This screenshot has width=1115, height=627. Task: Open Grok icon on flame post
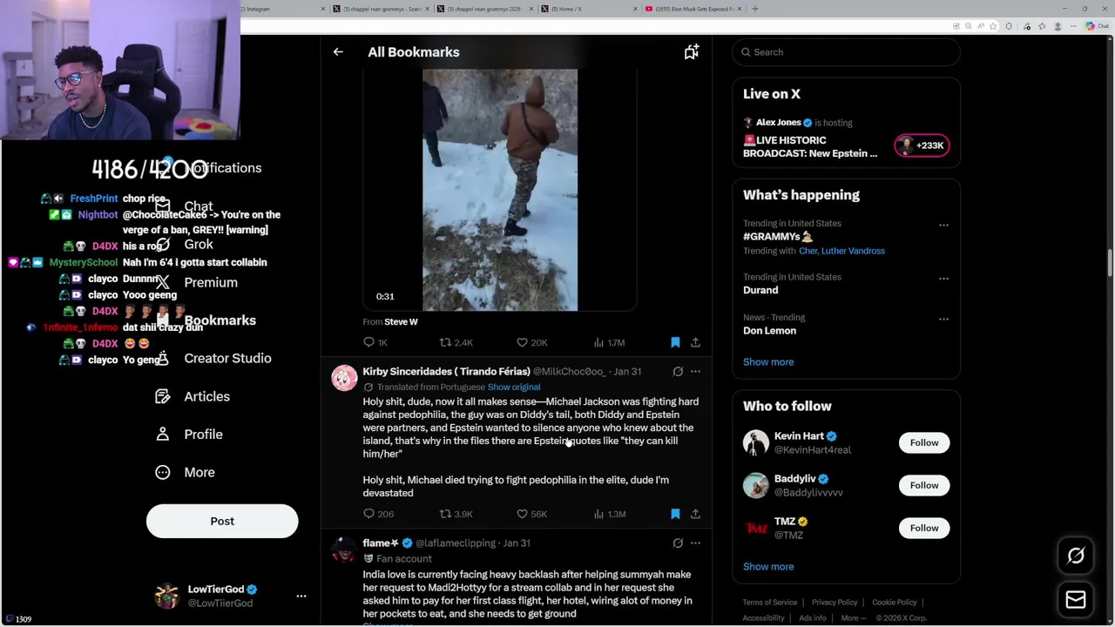click(x=678, y=543)
